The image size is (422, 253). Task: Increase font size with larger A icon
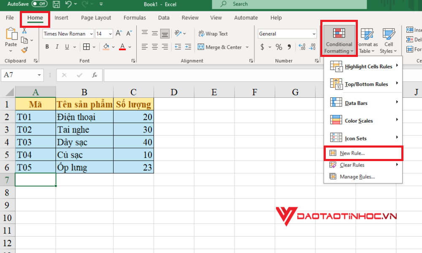coord(119,33)
